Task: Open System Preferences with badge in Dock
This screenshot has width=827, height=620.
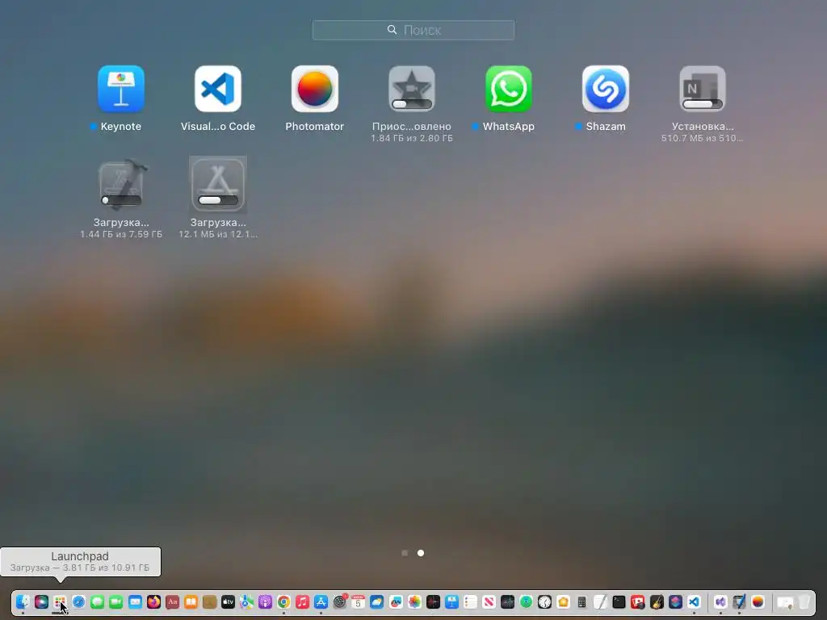Action: pos(340,601)
